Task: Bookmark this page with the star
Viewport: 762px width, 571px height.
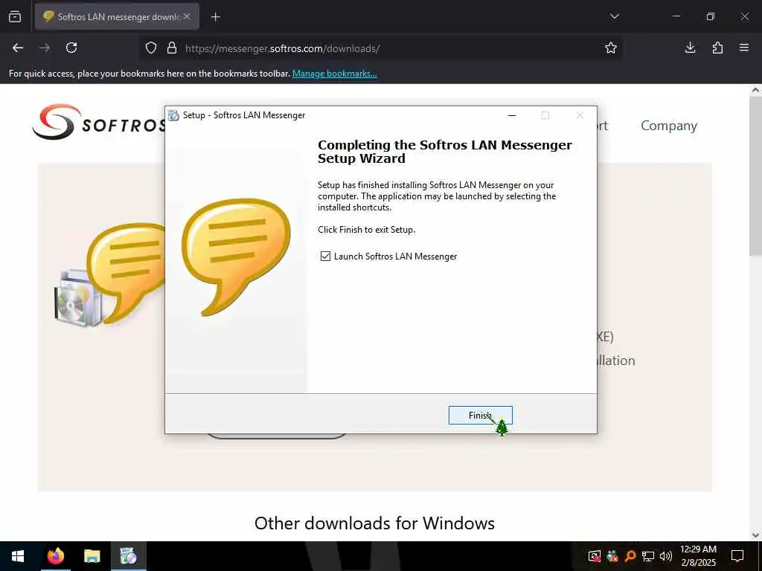Action: [611, 48]
